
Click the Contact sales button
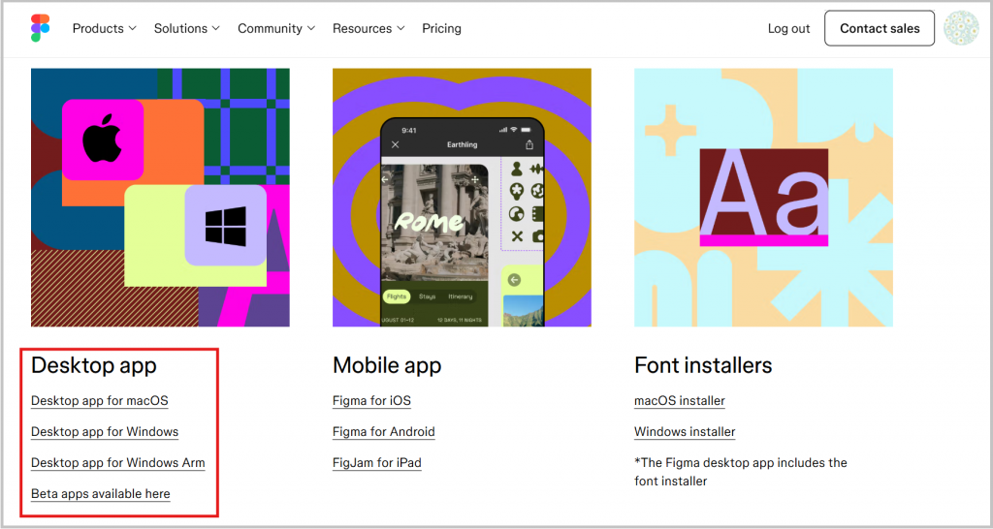(x=880, y=28)
